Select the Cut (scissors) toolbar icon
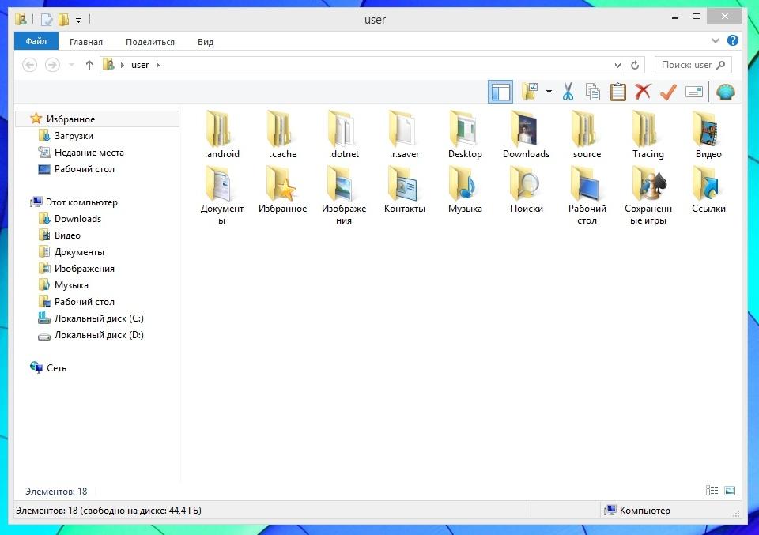 pyautogui.click(x=567, y=91)
